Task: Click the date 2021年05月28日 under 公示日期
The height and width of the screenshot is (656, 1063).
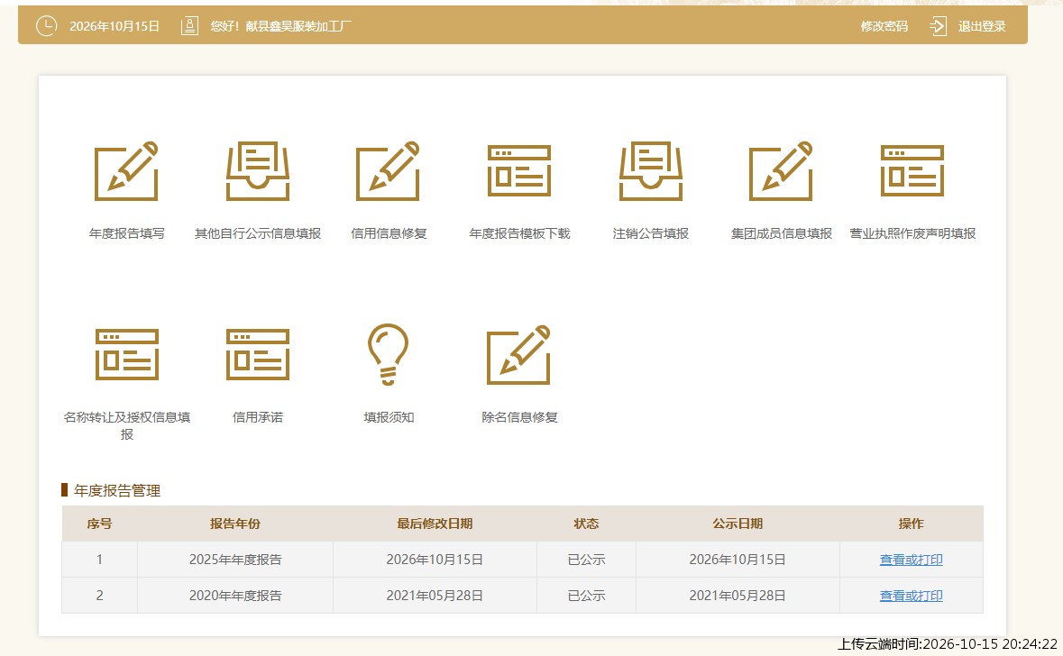Action: [x=738, y=596]
